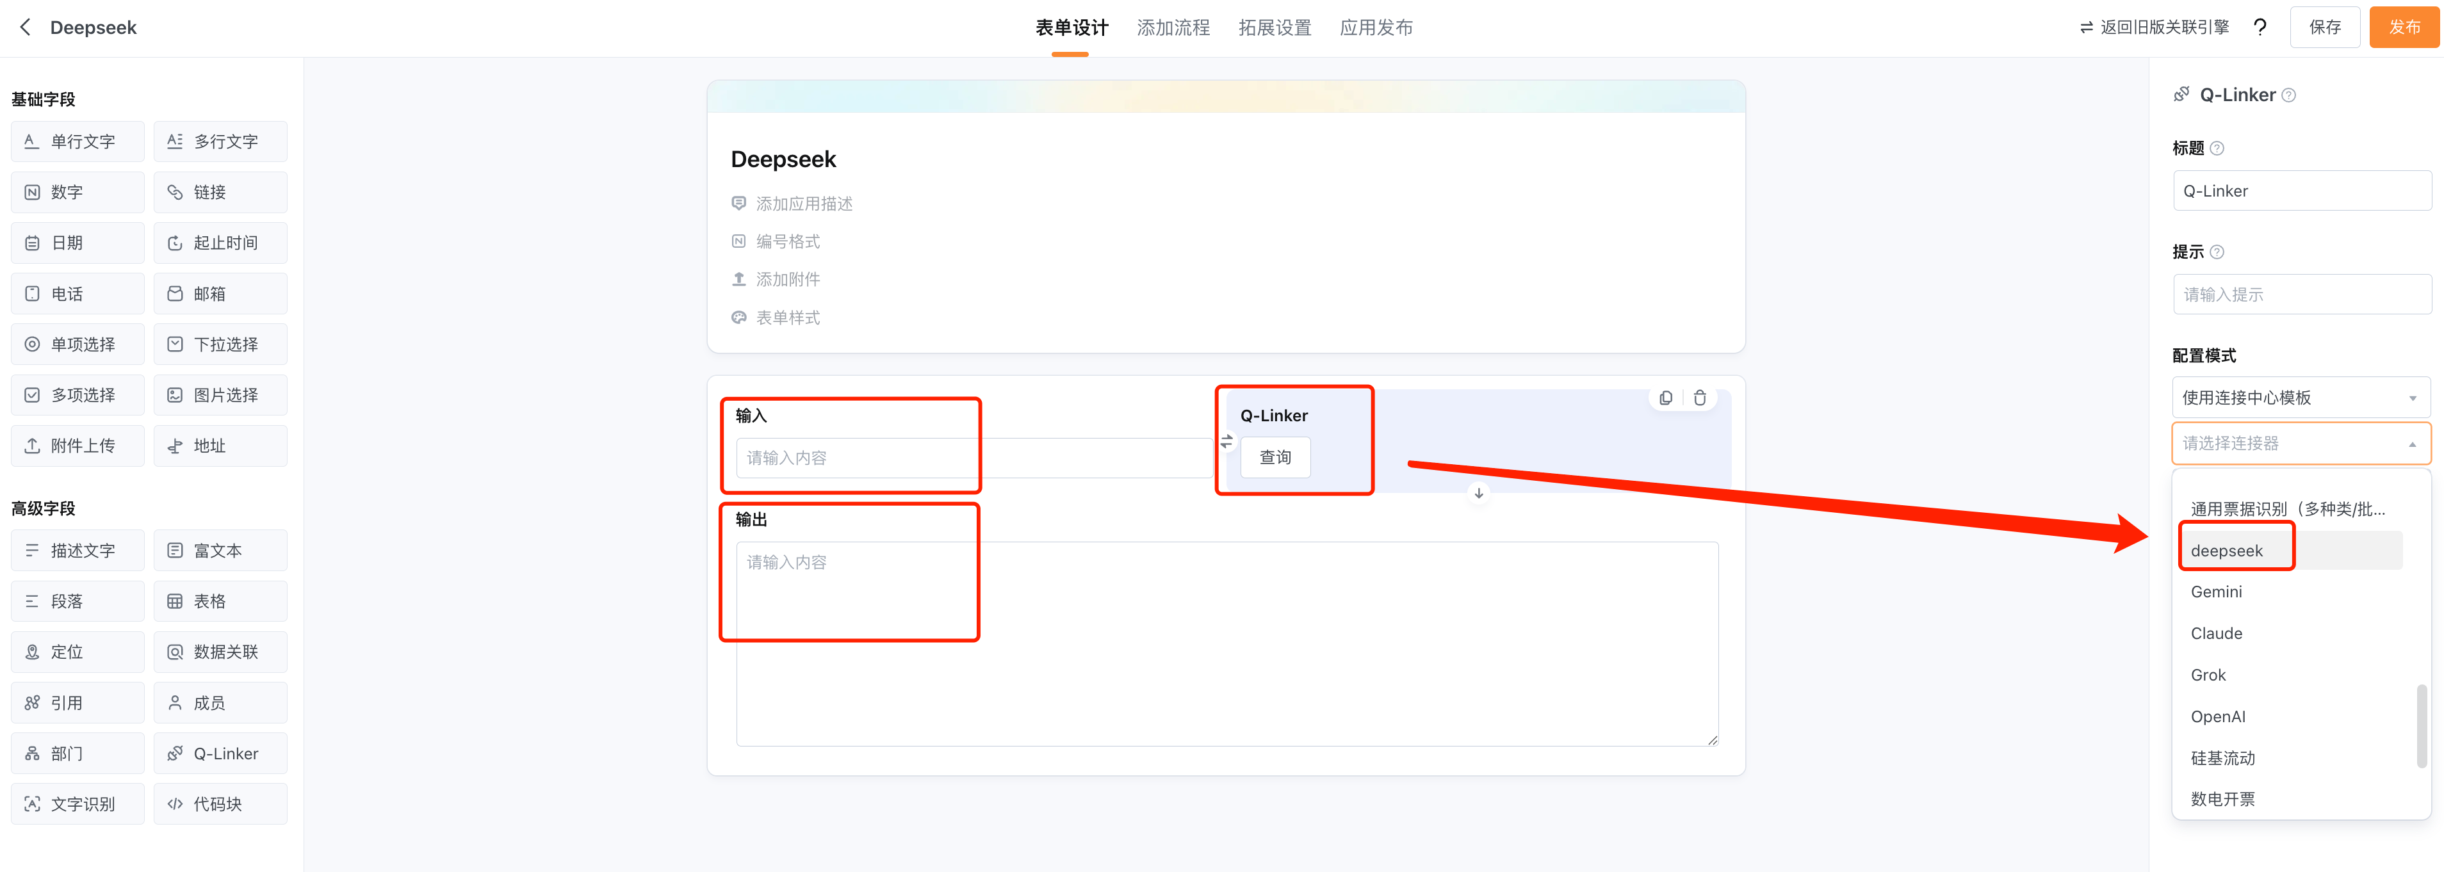Add a 电话 field
The image size is (2444, 872).
tap(77, 294)
